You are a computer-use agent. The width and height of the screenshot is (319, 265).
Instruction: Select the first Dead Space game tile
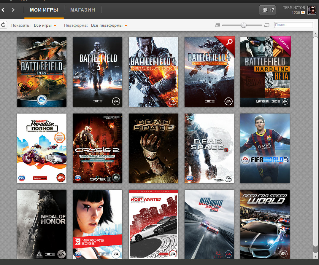tap(153, 148)
